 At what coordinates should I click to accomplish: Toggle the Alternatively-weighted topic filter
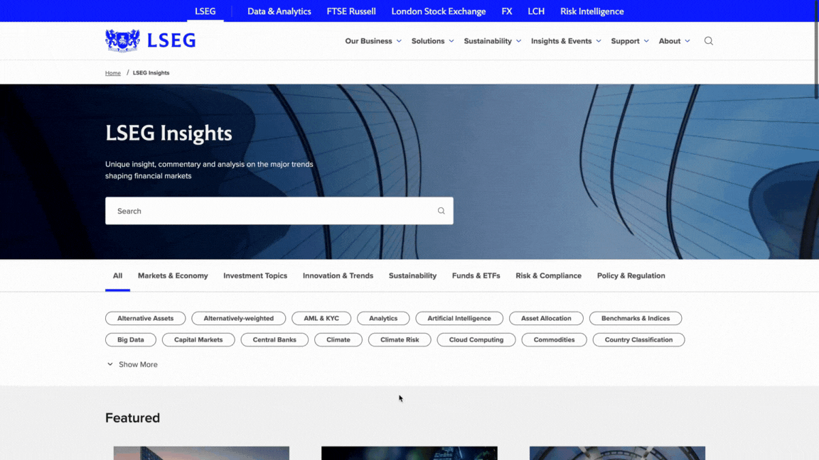pos(239,318)
